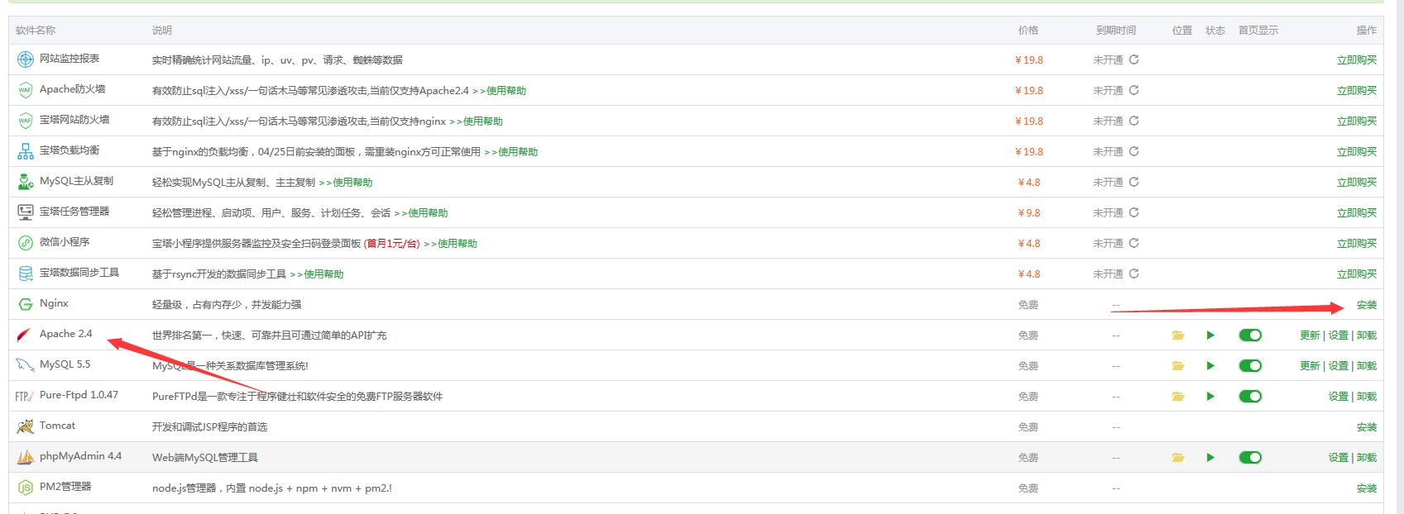
Task: Open Apache 2.4 folder location icon
Action: click(1178, 336)
